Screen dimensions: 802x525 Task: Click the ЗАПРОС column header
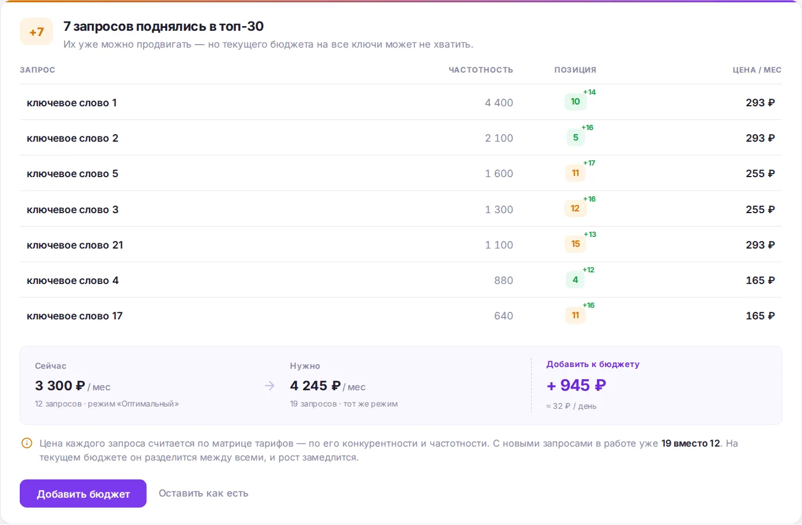[x=38, y=70]
